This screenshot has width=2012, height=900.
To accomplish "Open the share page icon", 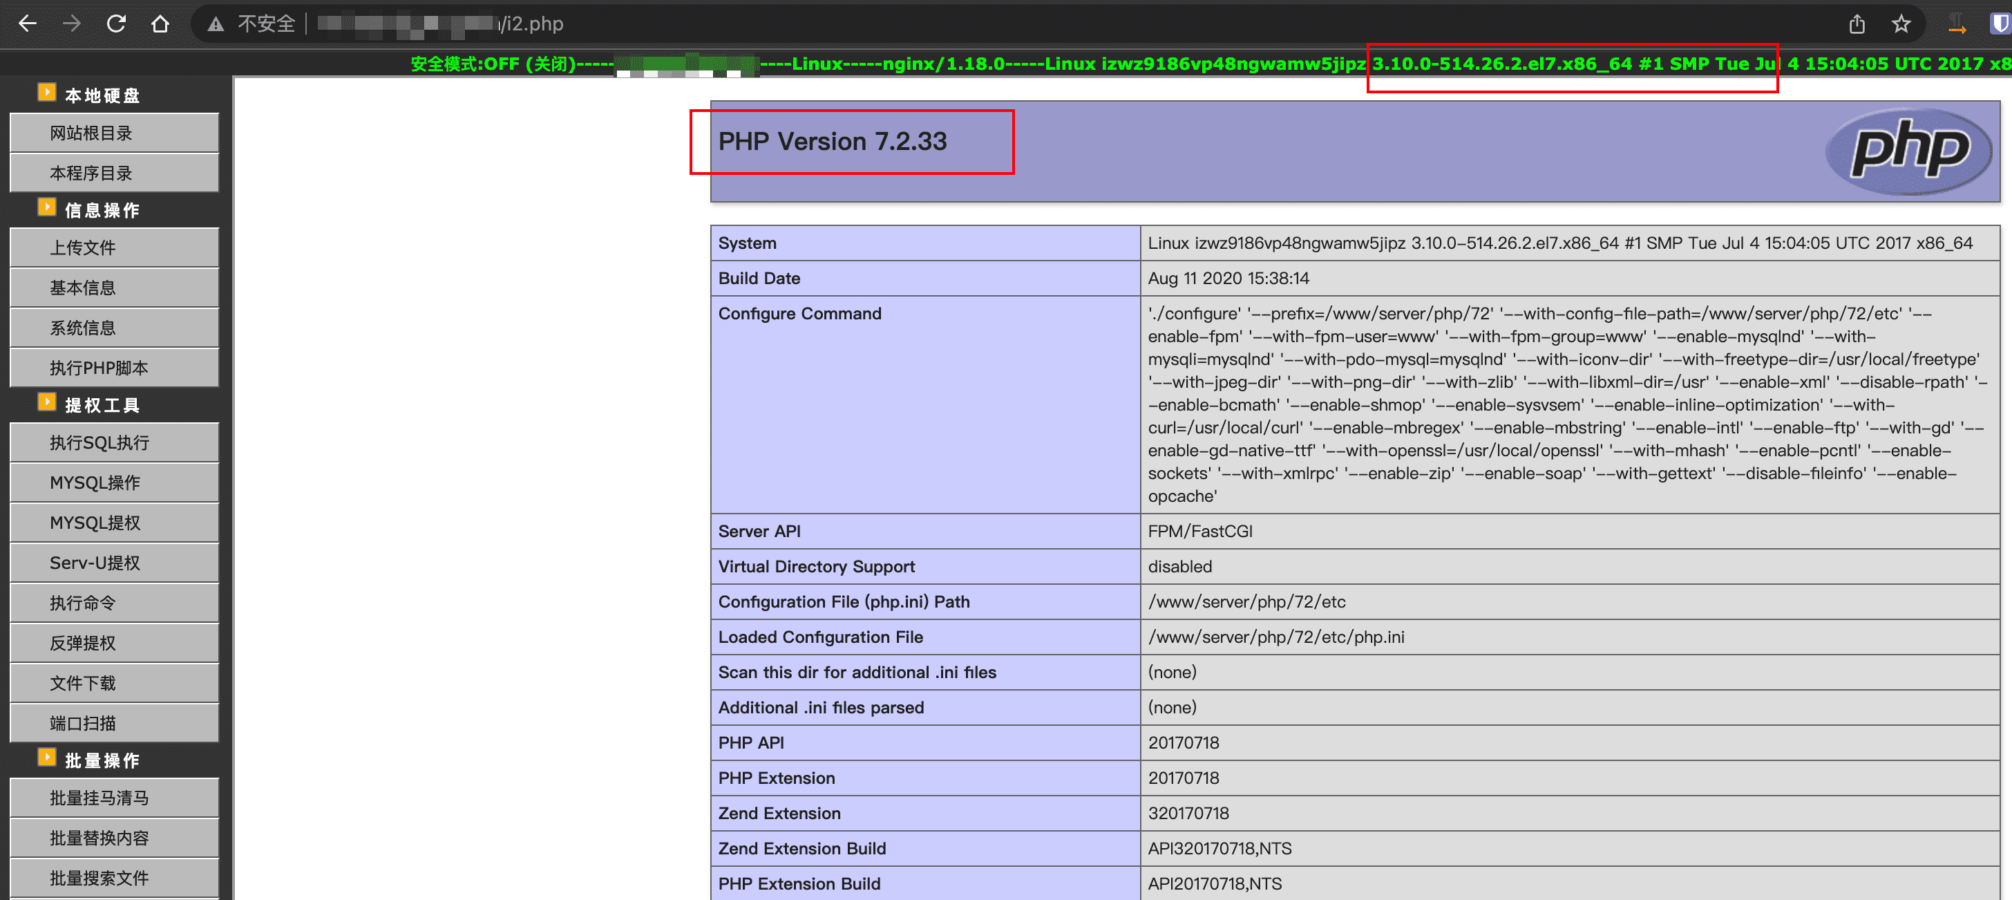I will [x=1857, y=24].
